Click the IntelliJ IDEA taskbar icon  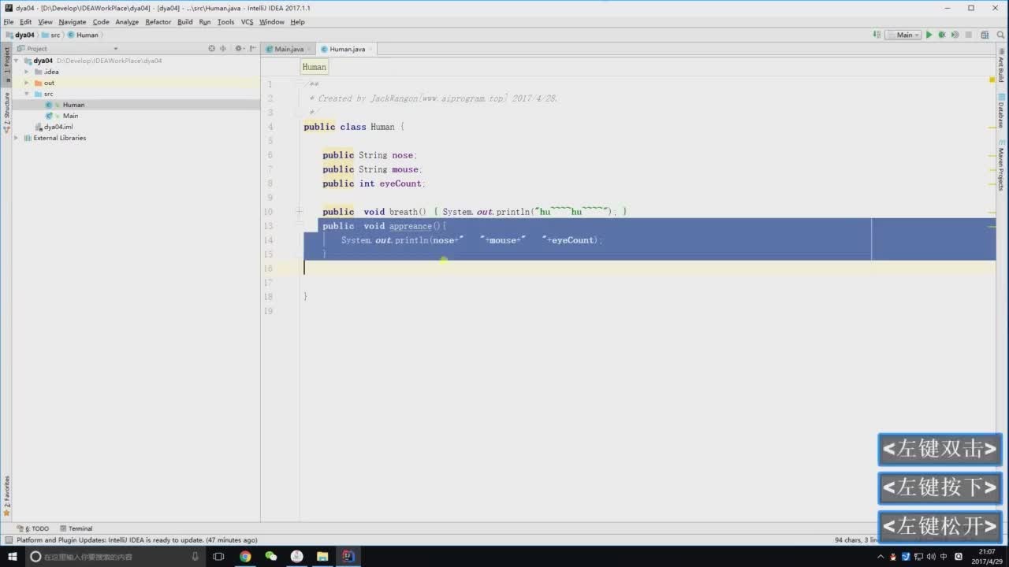348,557
